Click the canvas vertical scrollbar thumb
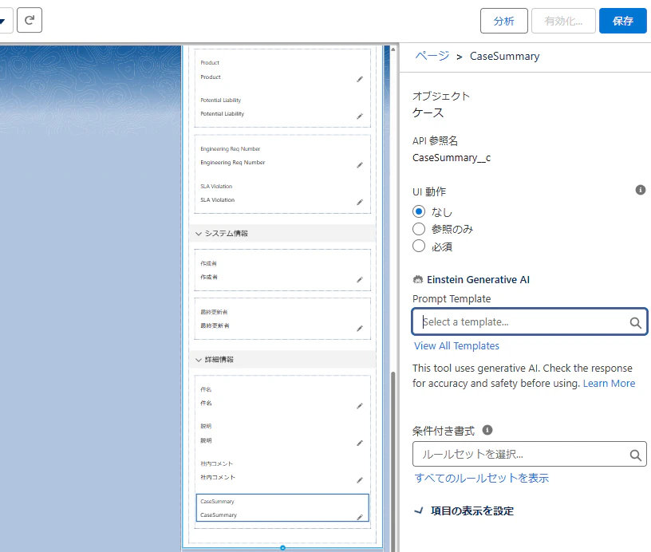 [393, 461]
